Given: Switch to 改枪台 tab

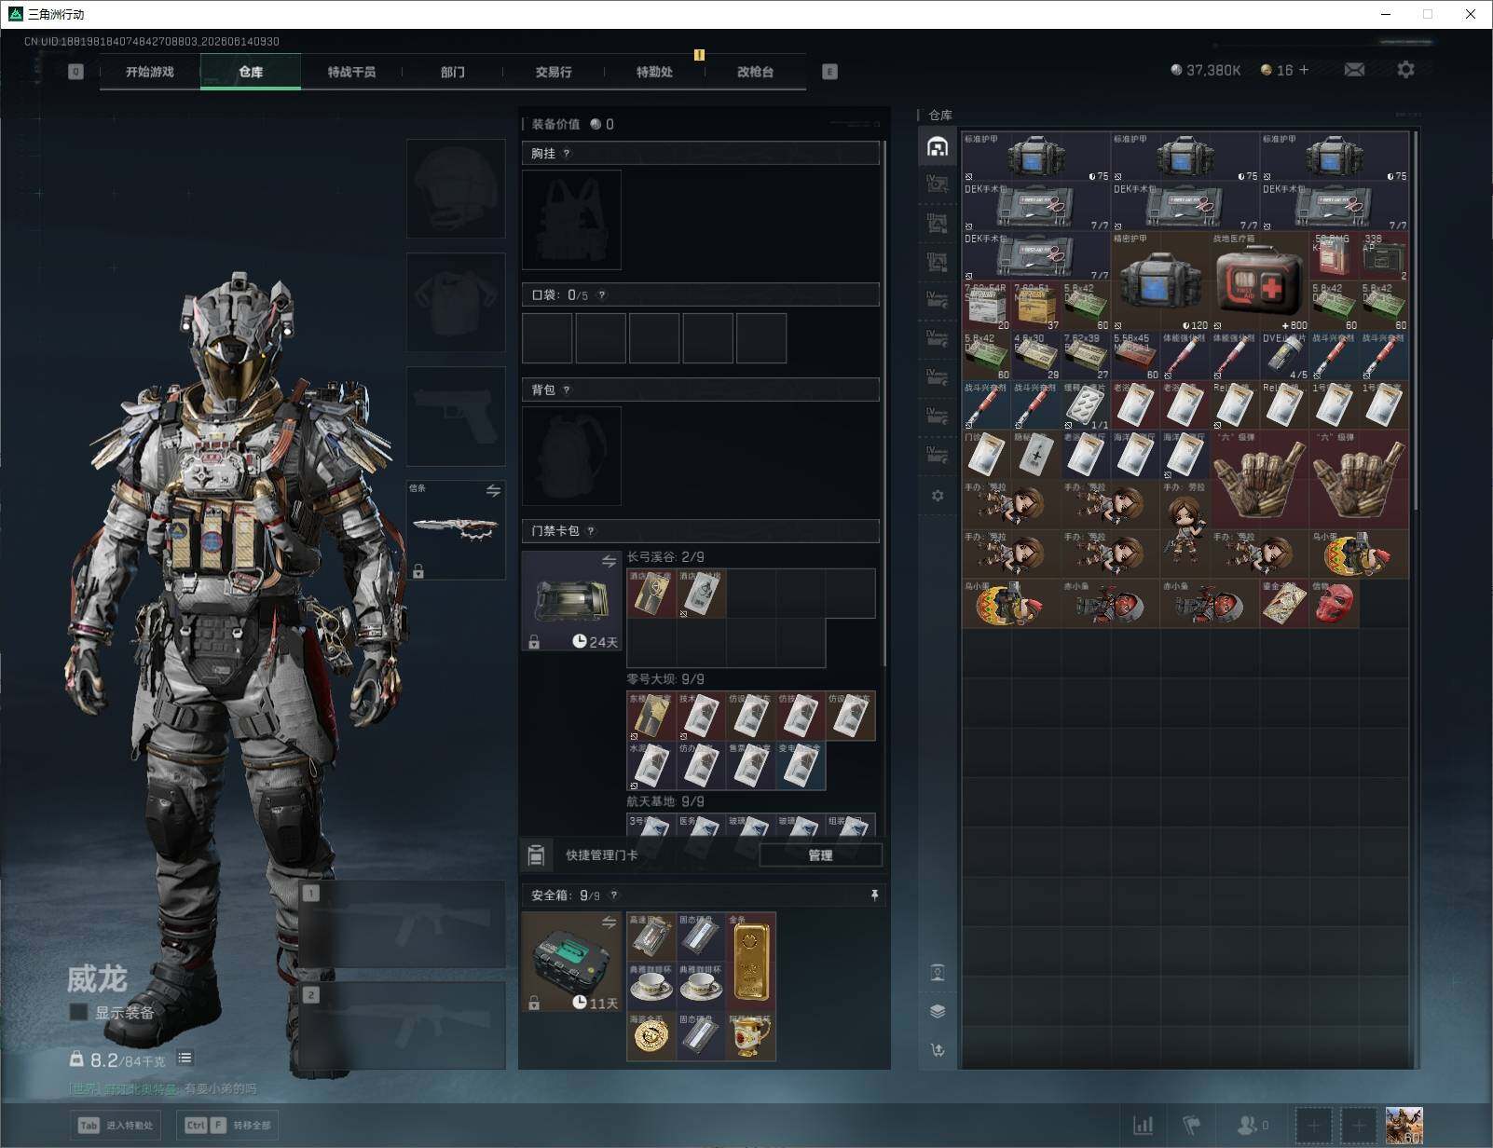Looking at the screenshot, I should click(755, 72).
